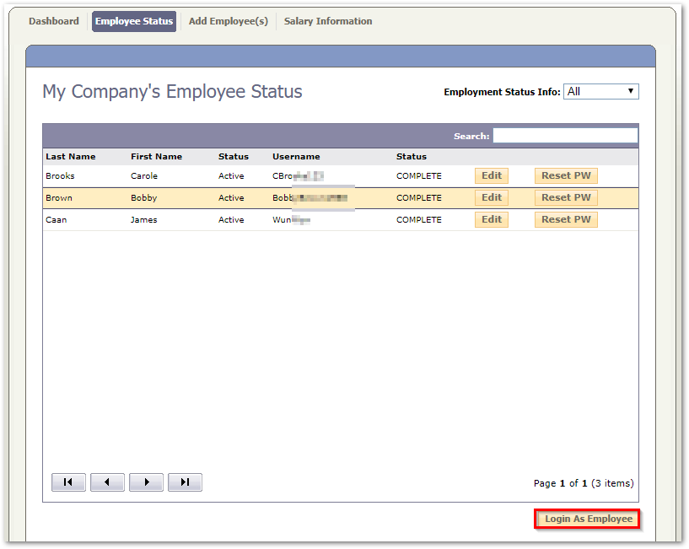
Task: Click Edit for Carole Brooks
Action: (492, 175)
